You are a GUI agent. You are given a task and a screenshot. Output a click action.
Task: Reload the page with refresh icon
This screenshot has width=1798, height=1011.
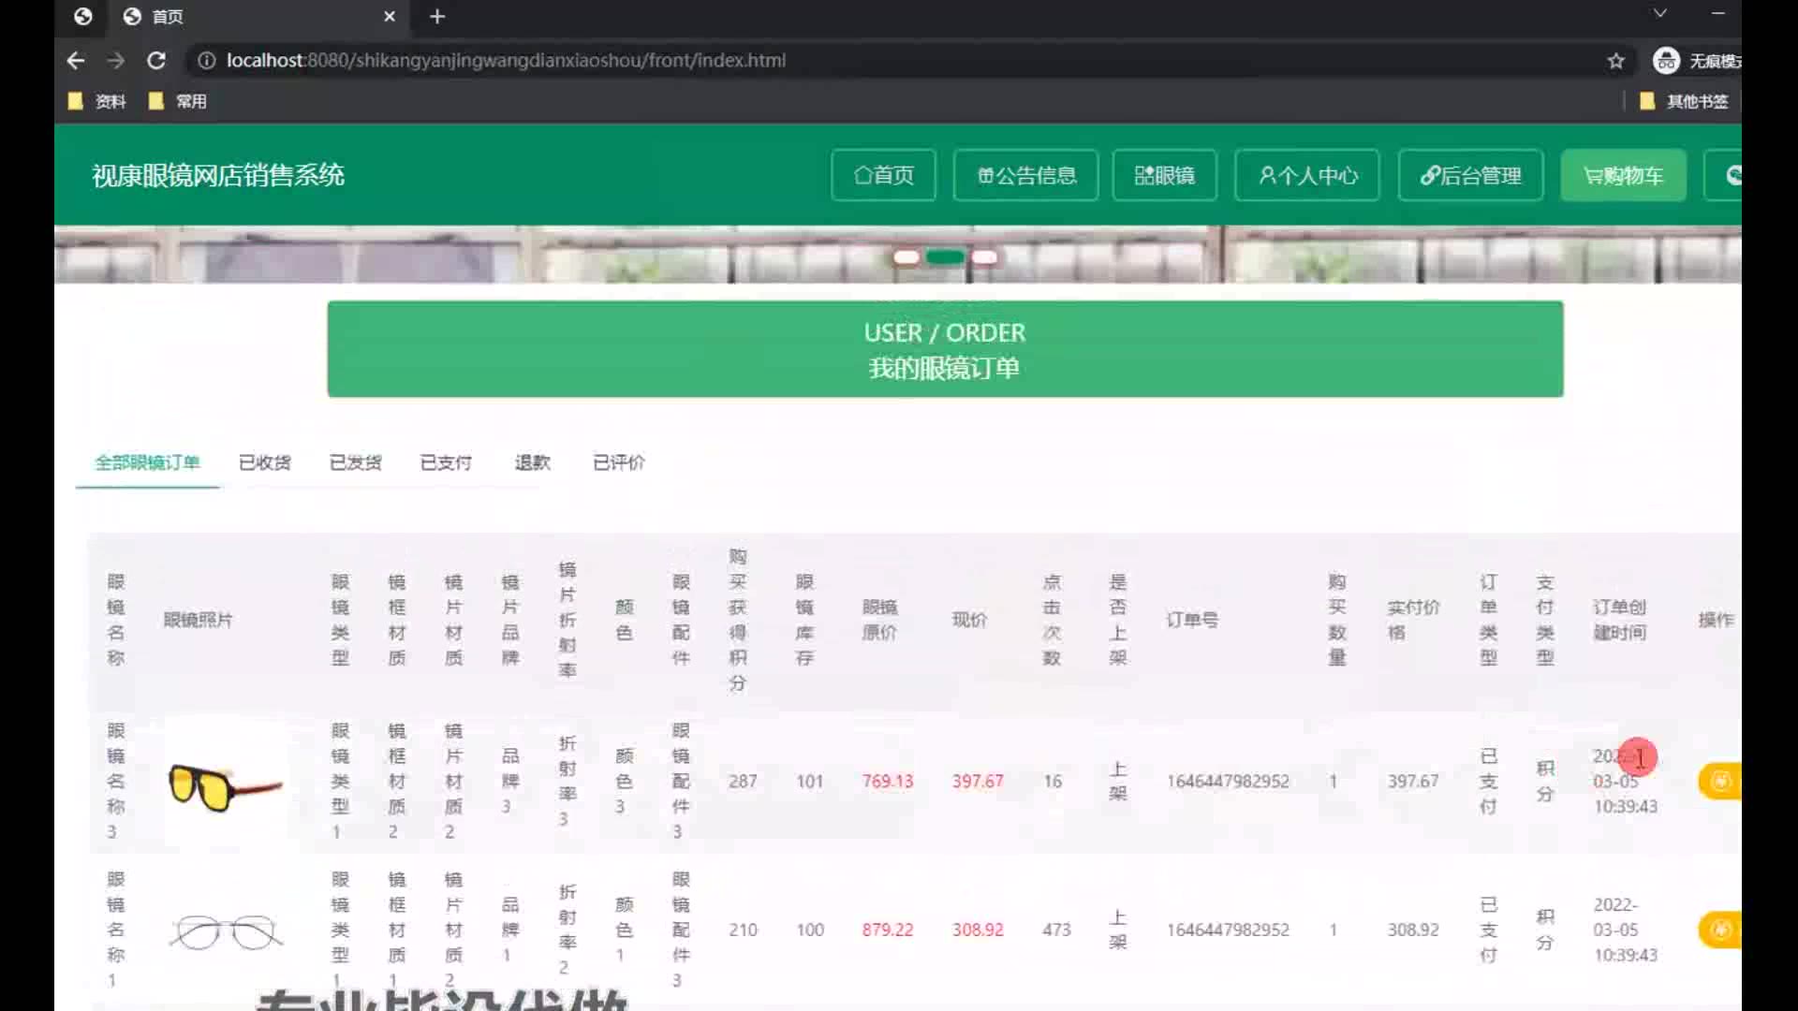[156, 61]
